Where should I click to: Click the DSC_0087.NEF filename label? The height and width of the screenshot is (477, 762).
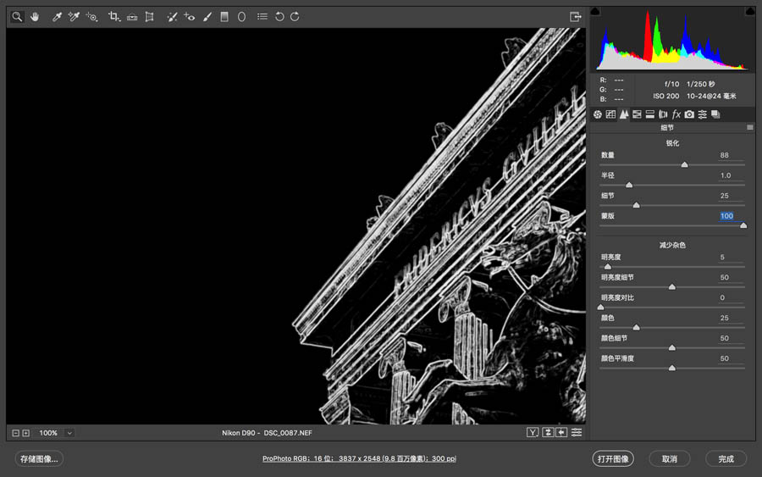click(x=288, y=433)
